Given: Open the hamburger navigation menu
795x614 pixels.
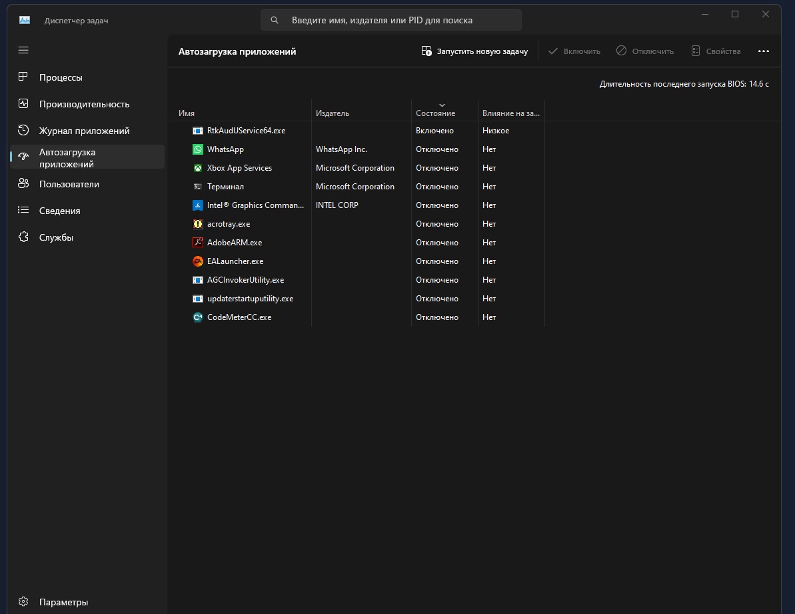Looking at the screenshot, I should click(x=23, y=50).
